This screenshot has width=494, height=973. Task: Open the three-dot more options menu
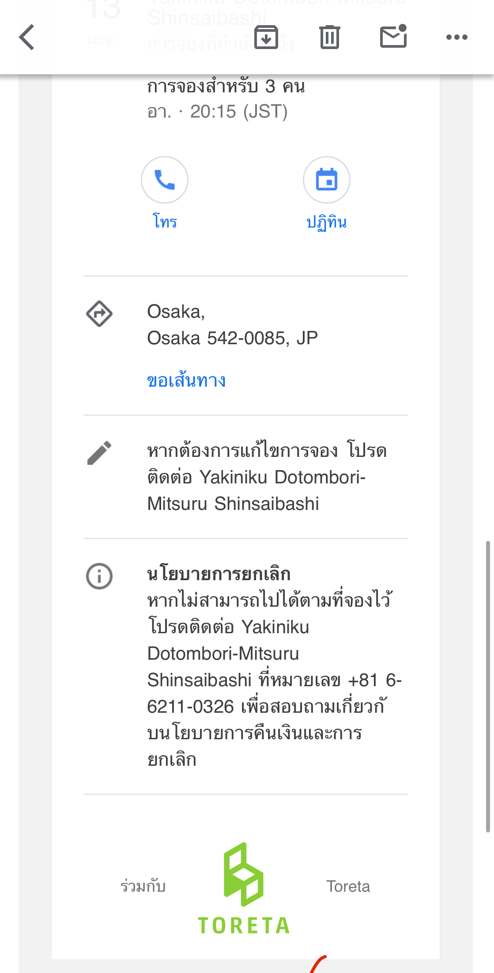457,37
